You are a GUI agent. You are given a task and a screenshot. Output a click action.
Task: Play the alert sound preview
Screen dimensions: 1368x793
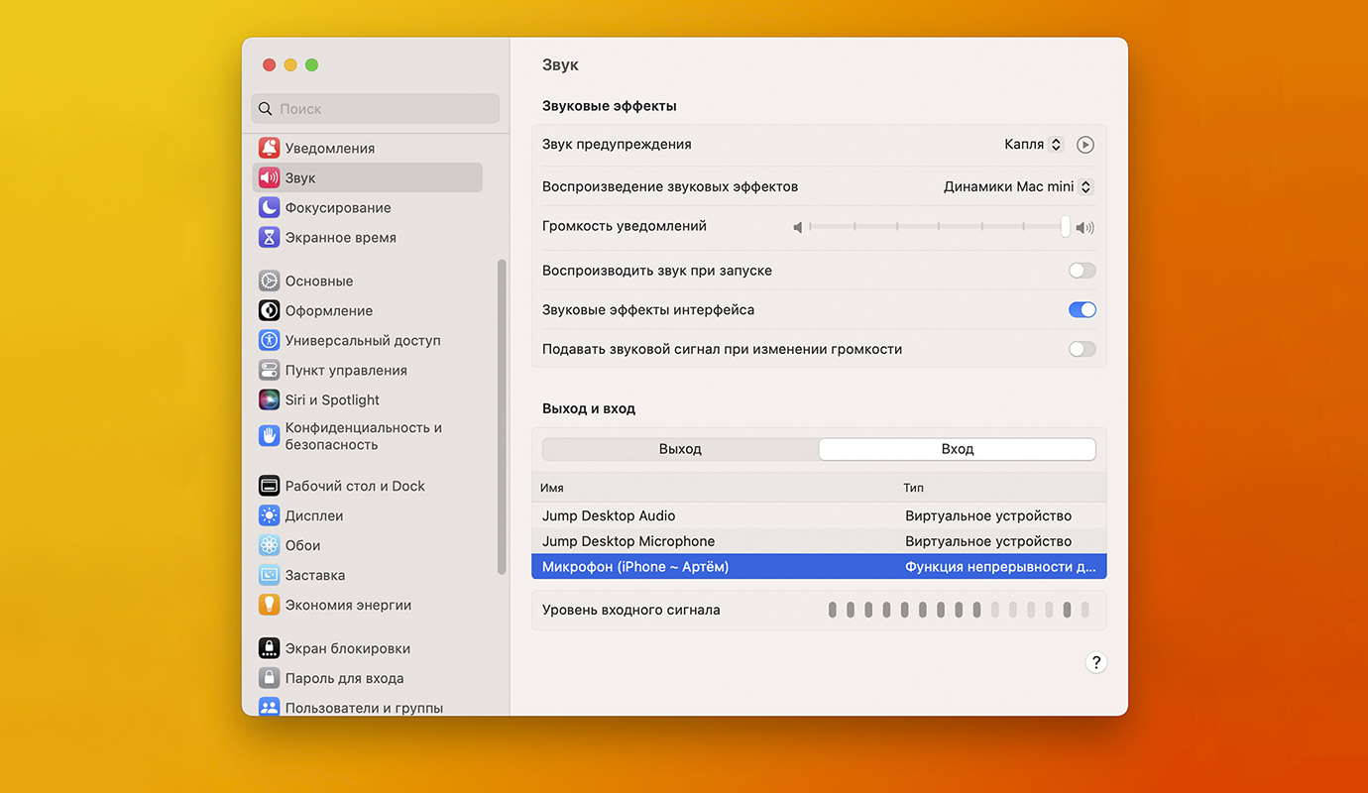pyautogui.click(x=1085, y=145)
